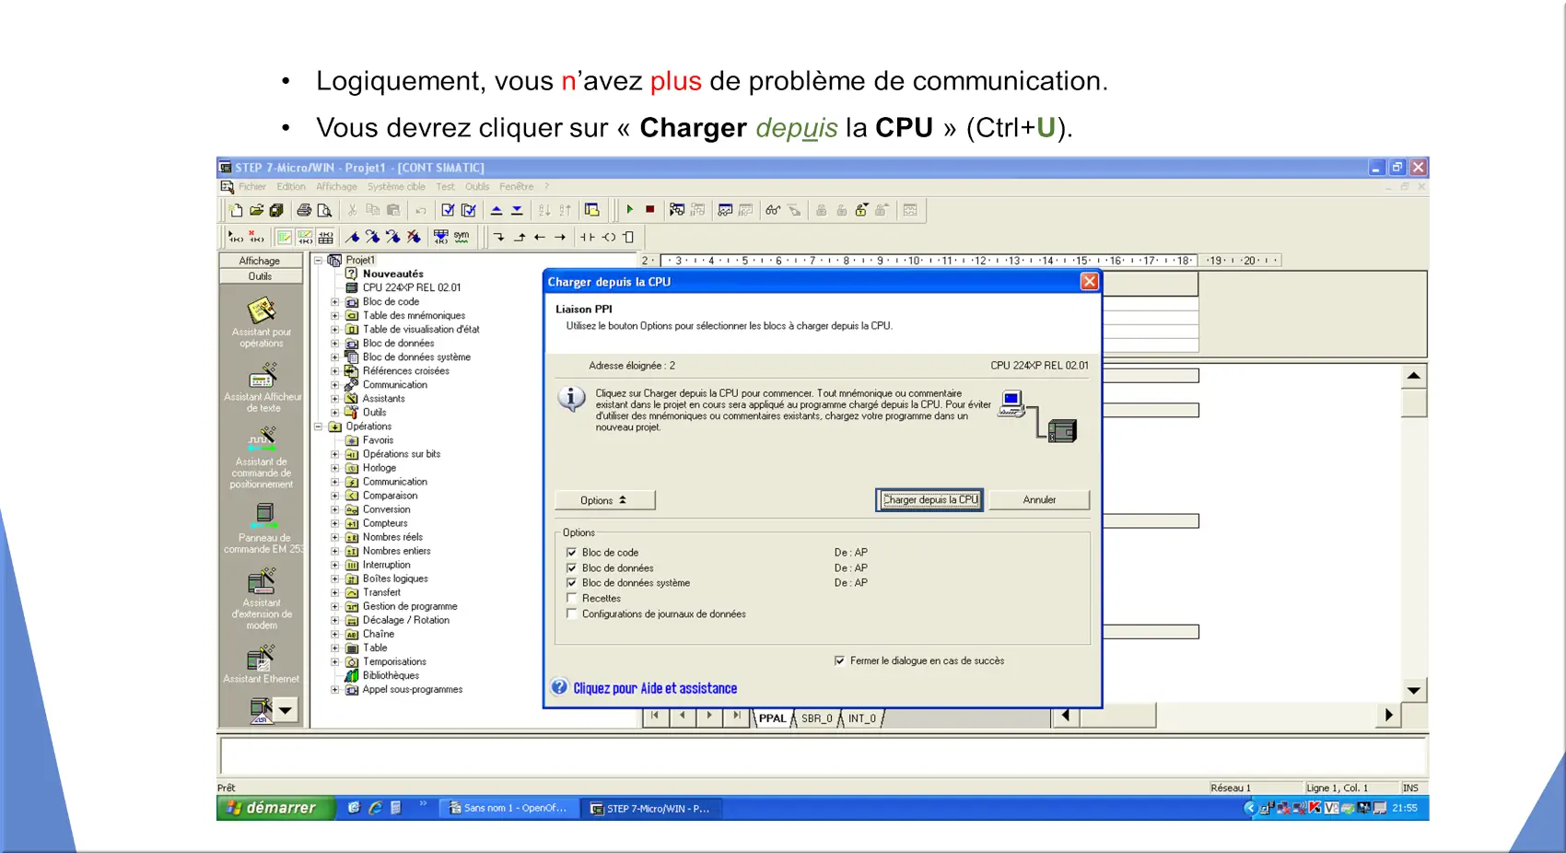This screenshot has height=853, width=1566.
Task: Click the Outils navigation bar button
Action: tap(261, 276)
